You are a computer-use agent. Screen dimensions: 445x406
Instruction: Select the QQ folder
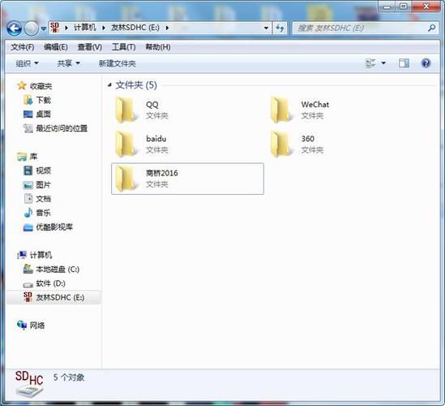[187, 110]
